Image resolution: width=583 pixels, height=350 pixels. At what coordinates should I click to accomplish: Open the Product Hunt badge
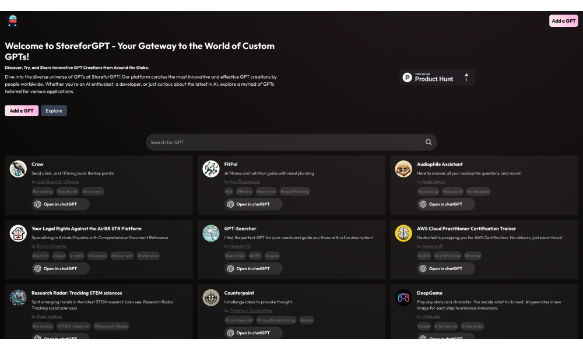(437, 78)
